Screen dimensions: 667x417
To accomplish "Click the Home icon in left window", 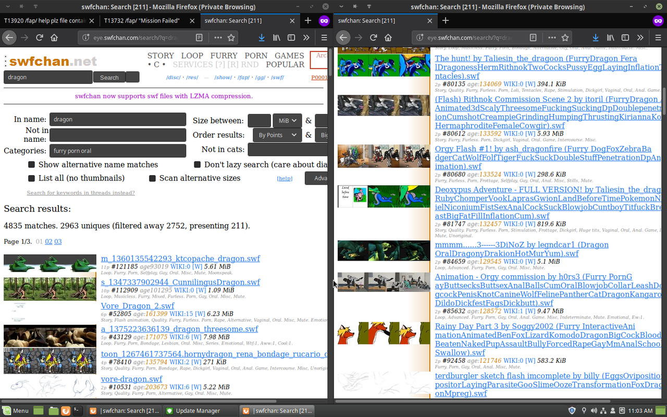I will point(54,37).
